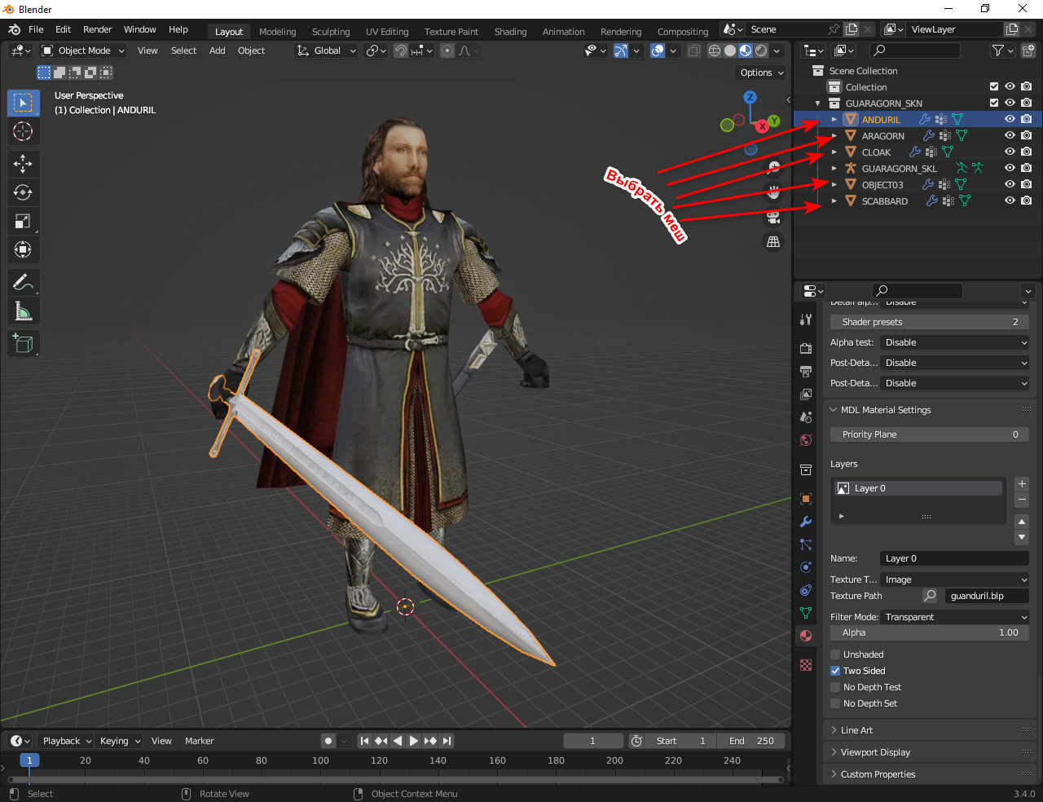Select the Select Box tool
Screen dimensions: 1043x802
click(24, 103)
